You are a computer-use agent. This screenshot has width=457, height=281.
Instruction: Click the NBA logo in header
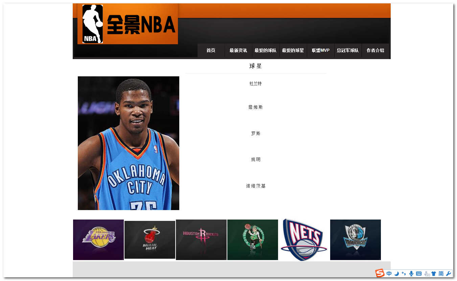[92, 24]
